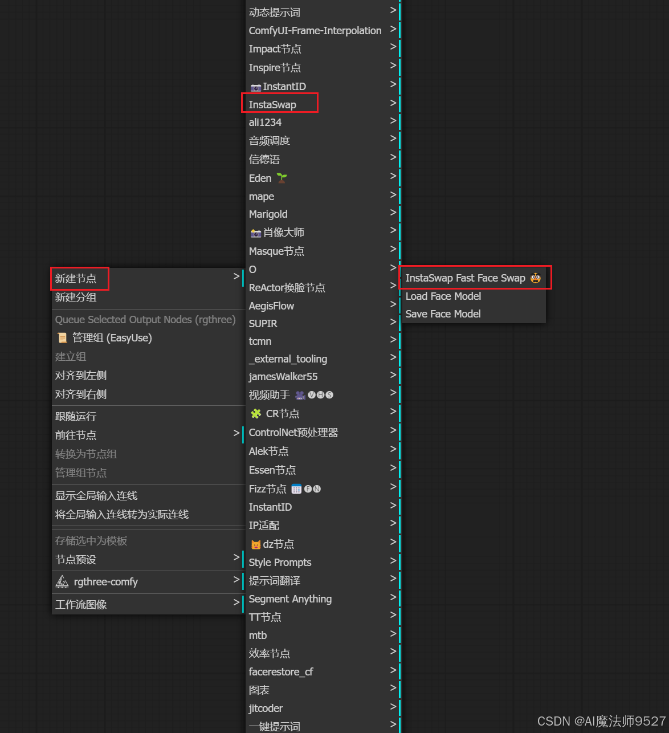Open Marigold node category
Viewport: 669px width, 733px height.
click(323, 214)
